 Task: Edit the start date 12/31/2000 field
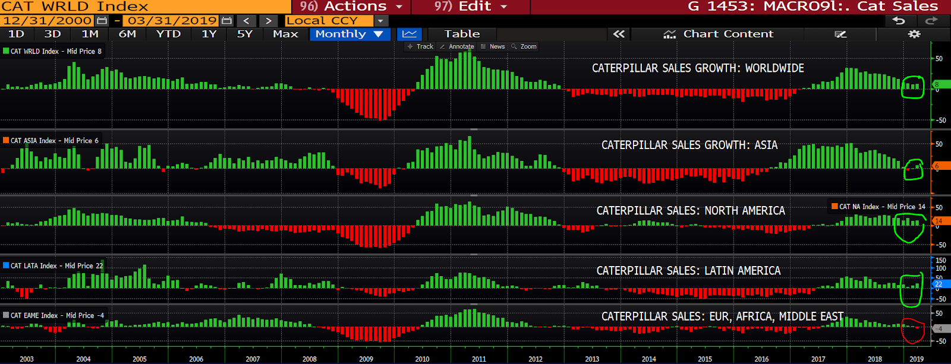point(48,21)
